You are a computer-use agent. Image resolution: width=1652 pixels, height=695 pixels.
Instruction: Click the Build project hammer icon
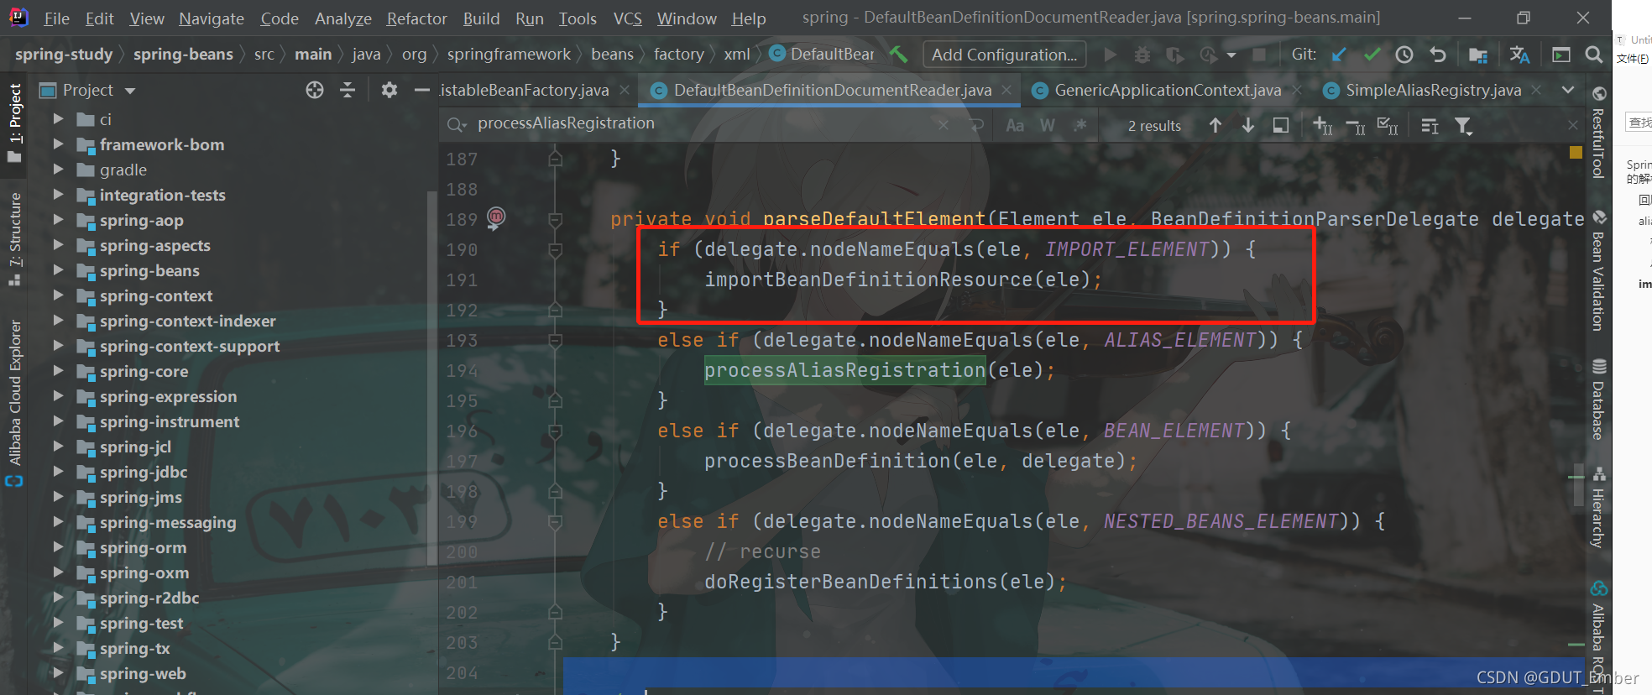(x=898, y=55)
